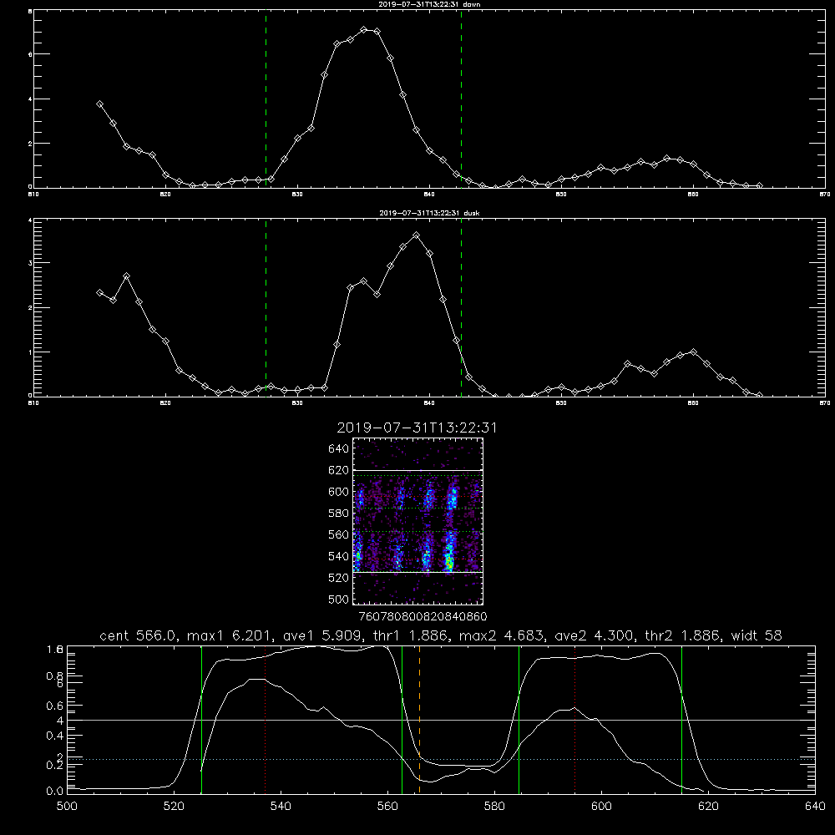Click the y-axis label 580 beside the spectrogram

pos(338,514)
